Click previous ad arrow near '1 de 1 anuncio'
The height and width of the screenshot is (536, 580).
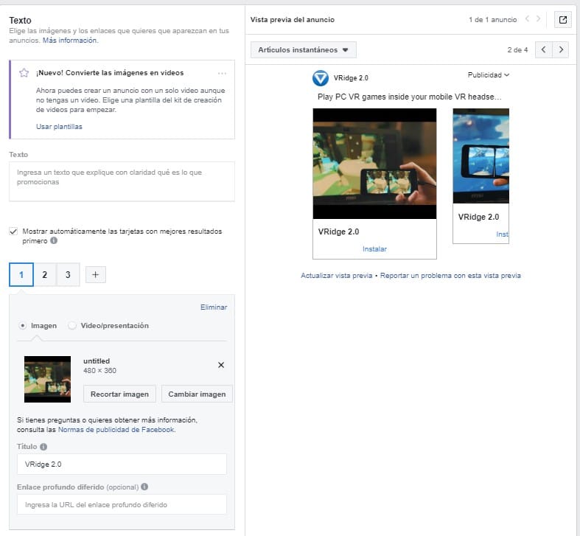(x=528, y=19)
